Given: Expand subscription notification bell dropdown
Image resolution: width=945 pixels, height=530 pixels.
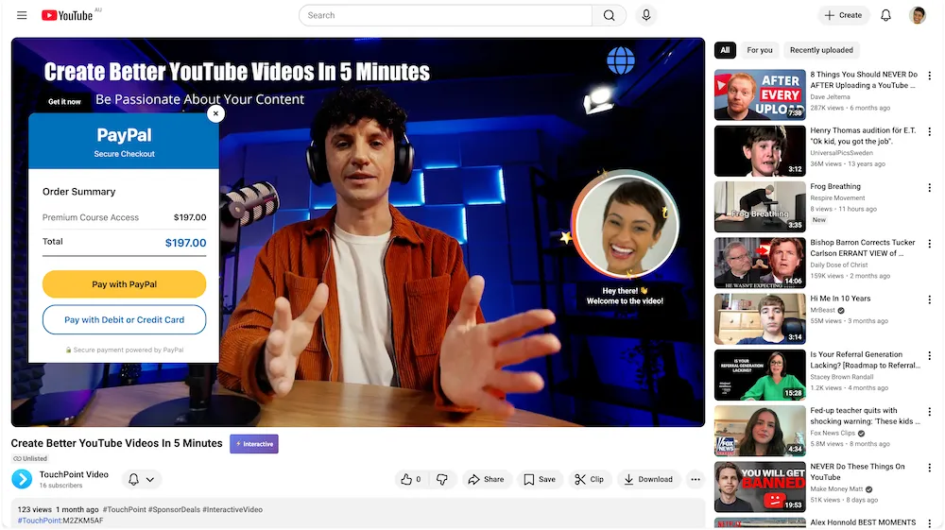Looking at the screenshot, I should [140, 479].
